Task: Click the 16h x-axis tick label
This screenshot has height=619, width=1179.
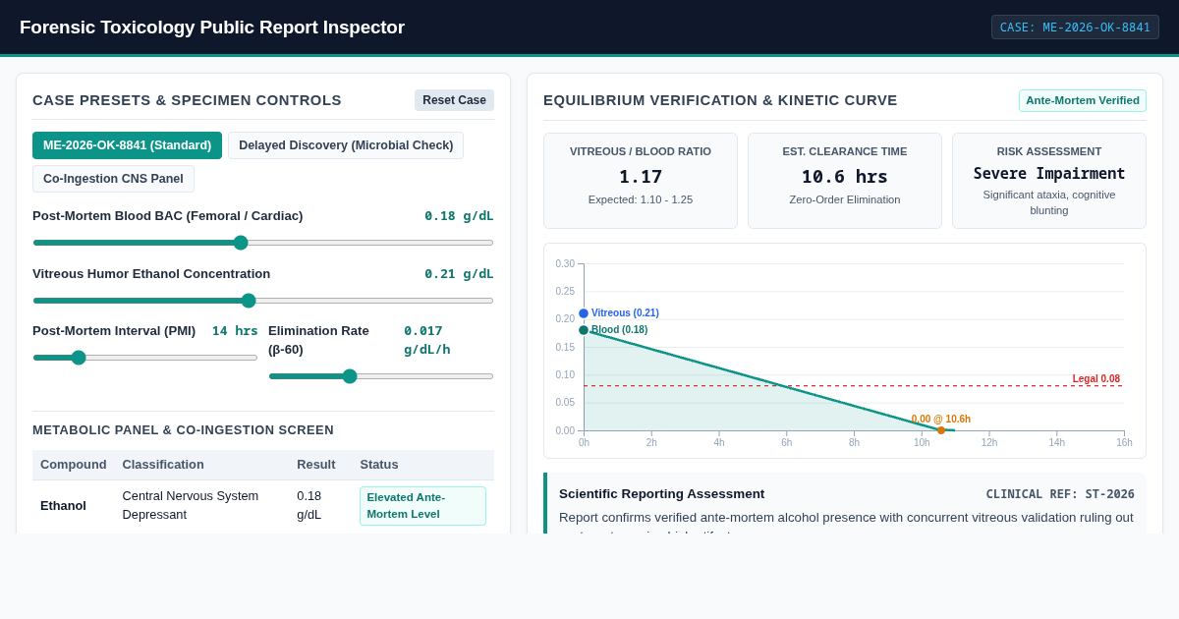Action: pos(1124,443)
